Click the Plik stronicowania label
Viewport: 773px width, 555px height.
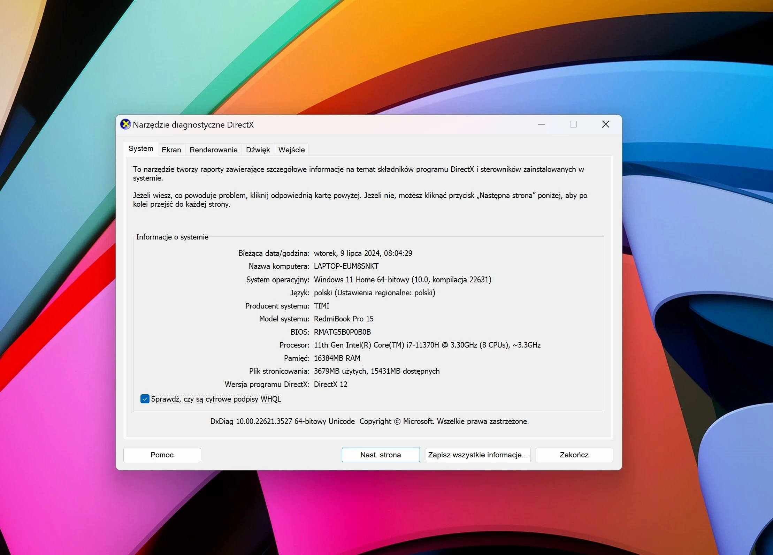coord(279,371)
